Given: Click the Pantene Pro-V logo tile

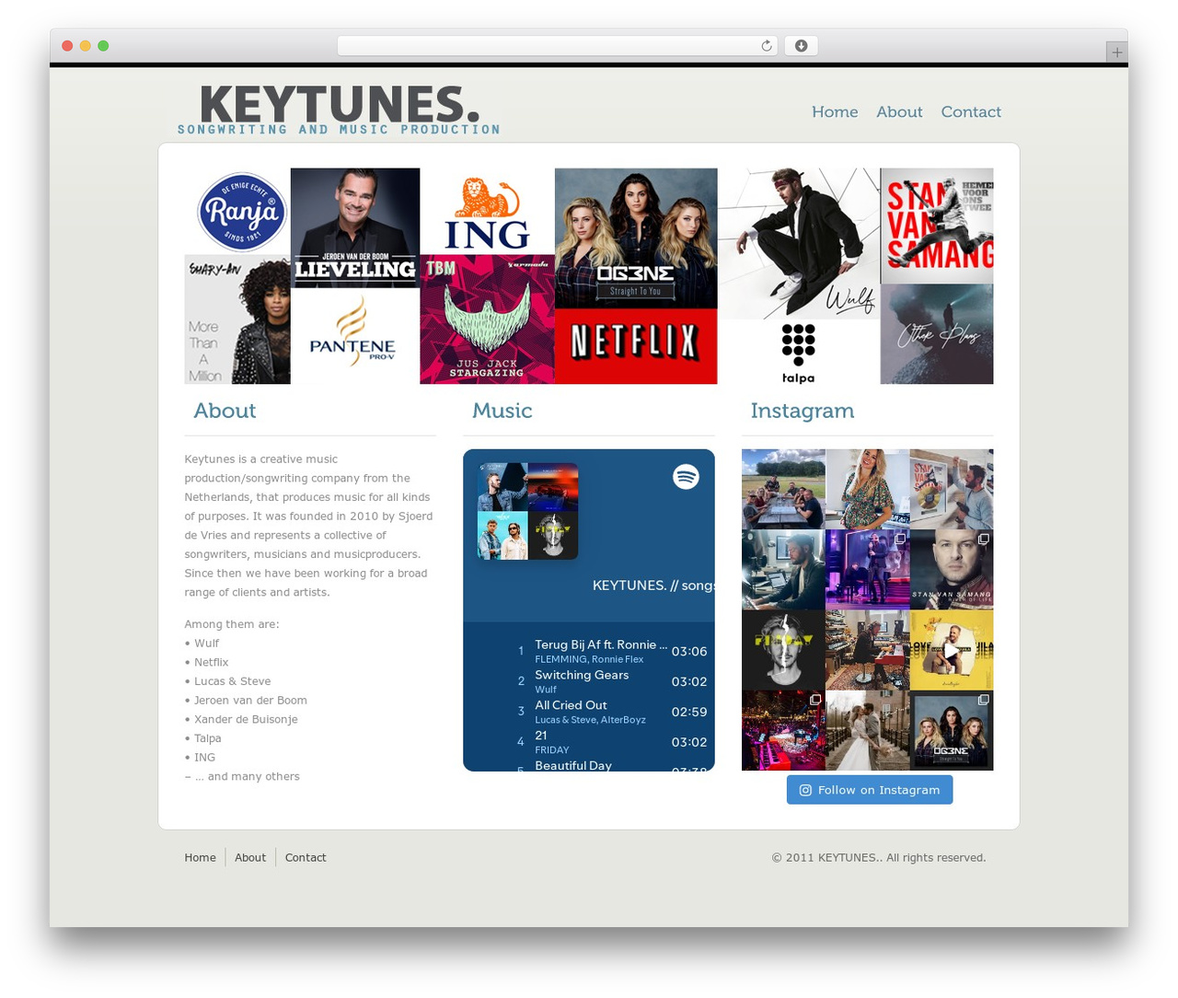Looking at the screenshot, I should pyautogui.click(x=354, y=336).
